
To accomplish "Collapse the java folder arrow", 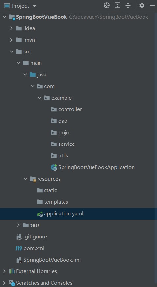I will point(25,75).
